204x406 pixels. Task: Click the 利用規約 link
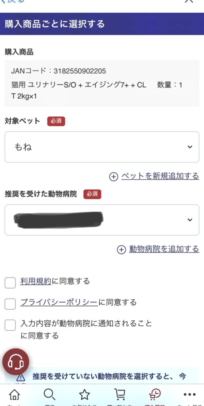click(x=36, y=281)
